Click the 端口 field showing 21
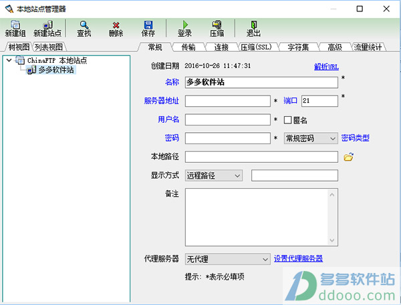Screen dimensions: 401x305 coord(319,101)
